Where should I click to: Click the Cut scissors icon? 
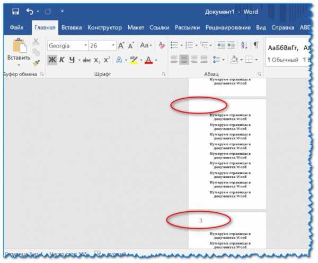(36, 42)
